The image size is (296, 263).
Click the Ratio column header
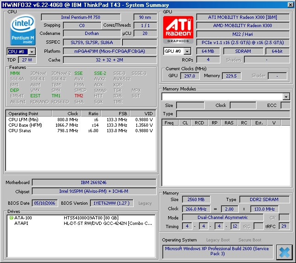(91, 114)
